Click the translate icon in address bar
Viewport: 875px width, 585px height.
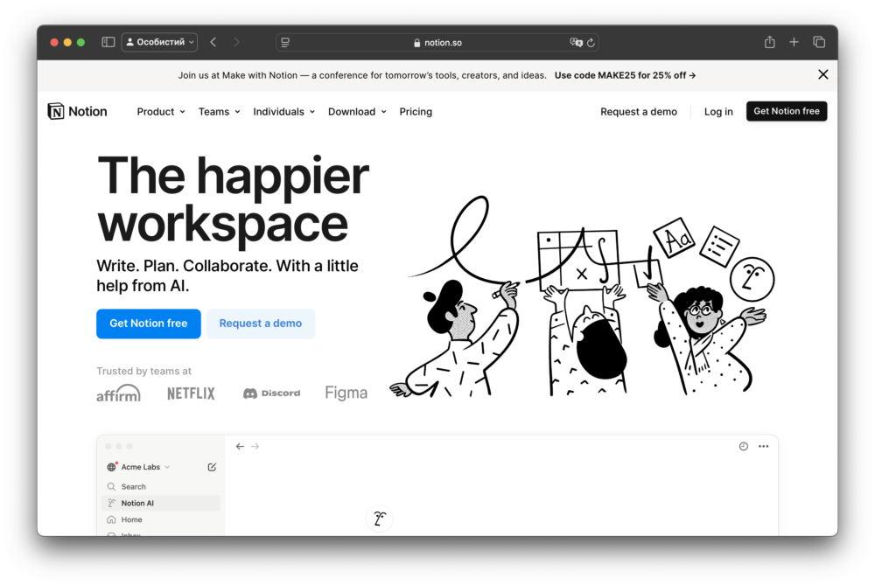click(576, 42)
